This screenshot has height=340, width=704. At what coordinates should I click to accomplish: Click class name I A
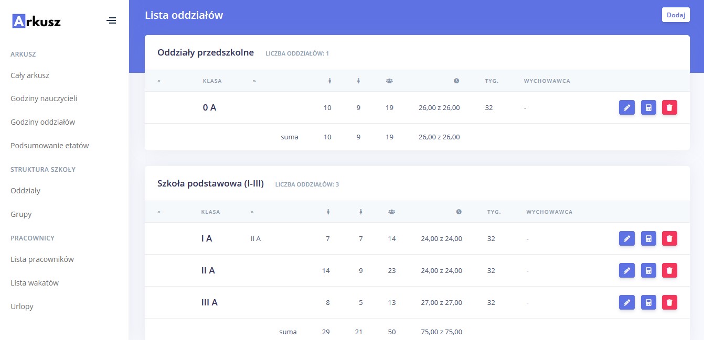tap(207, 238)
